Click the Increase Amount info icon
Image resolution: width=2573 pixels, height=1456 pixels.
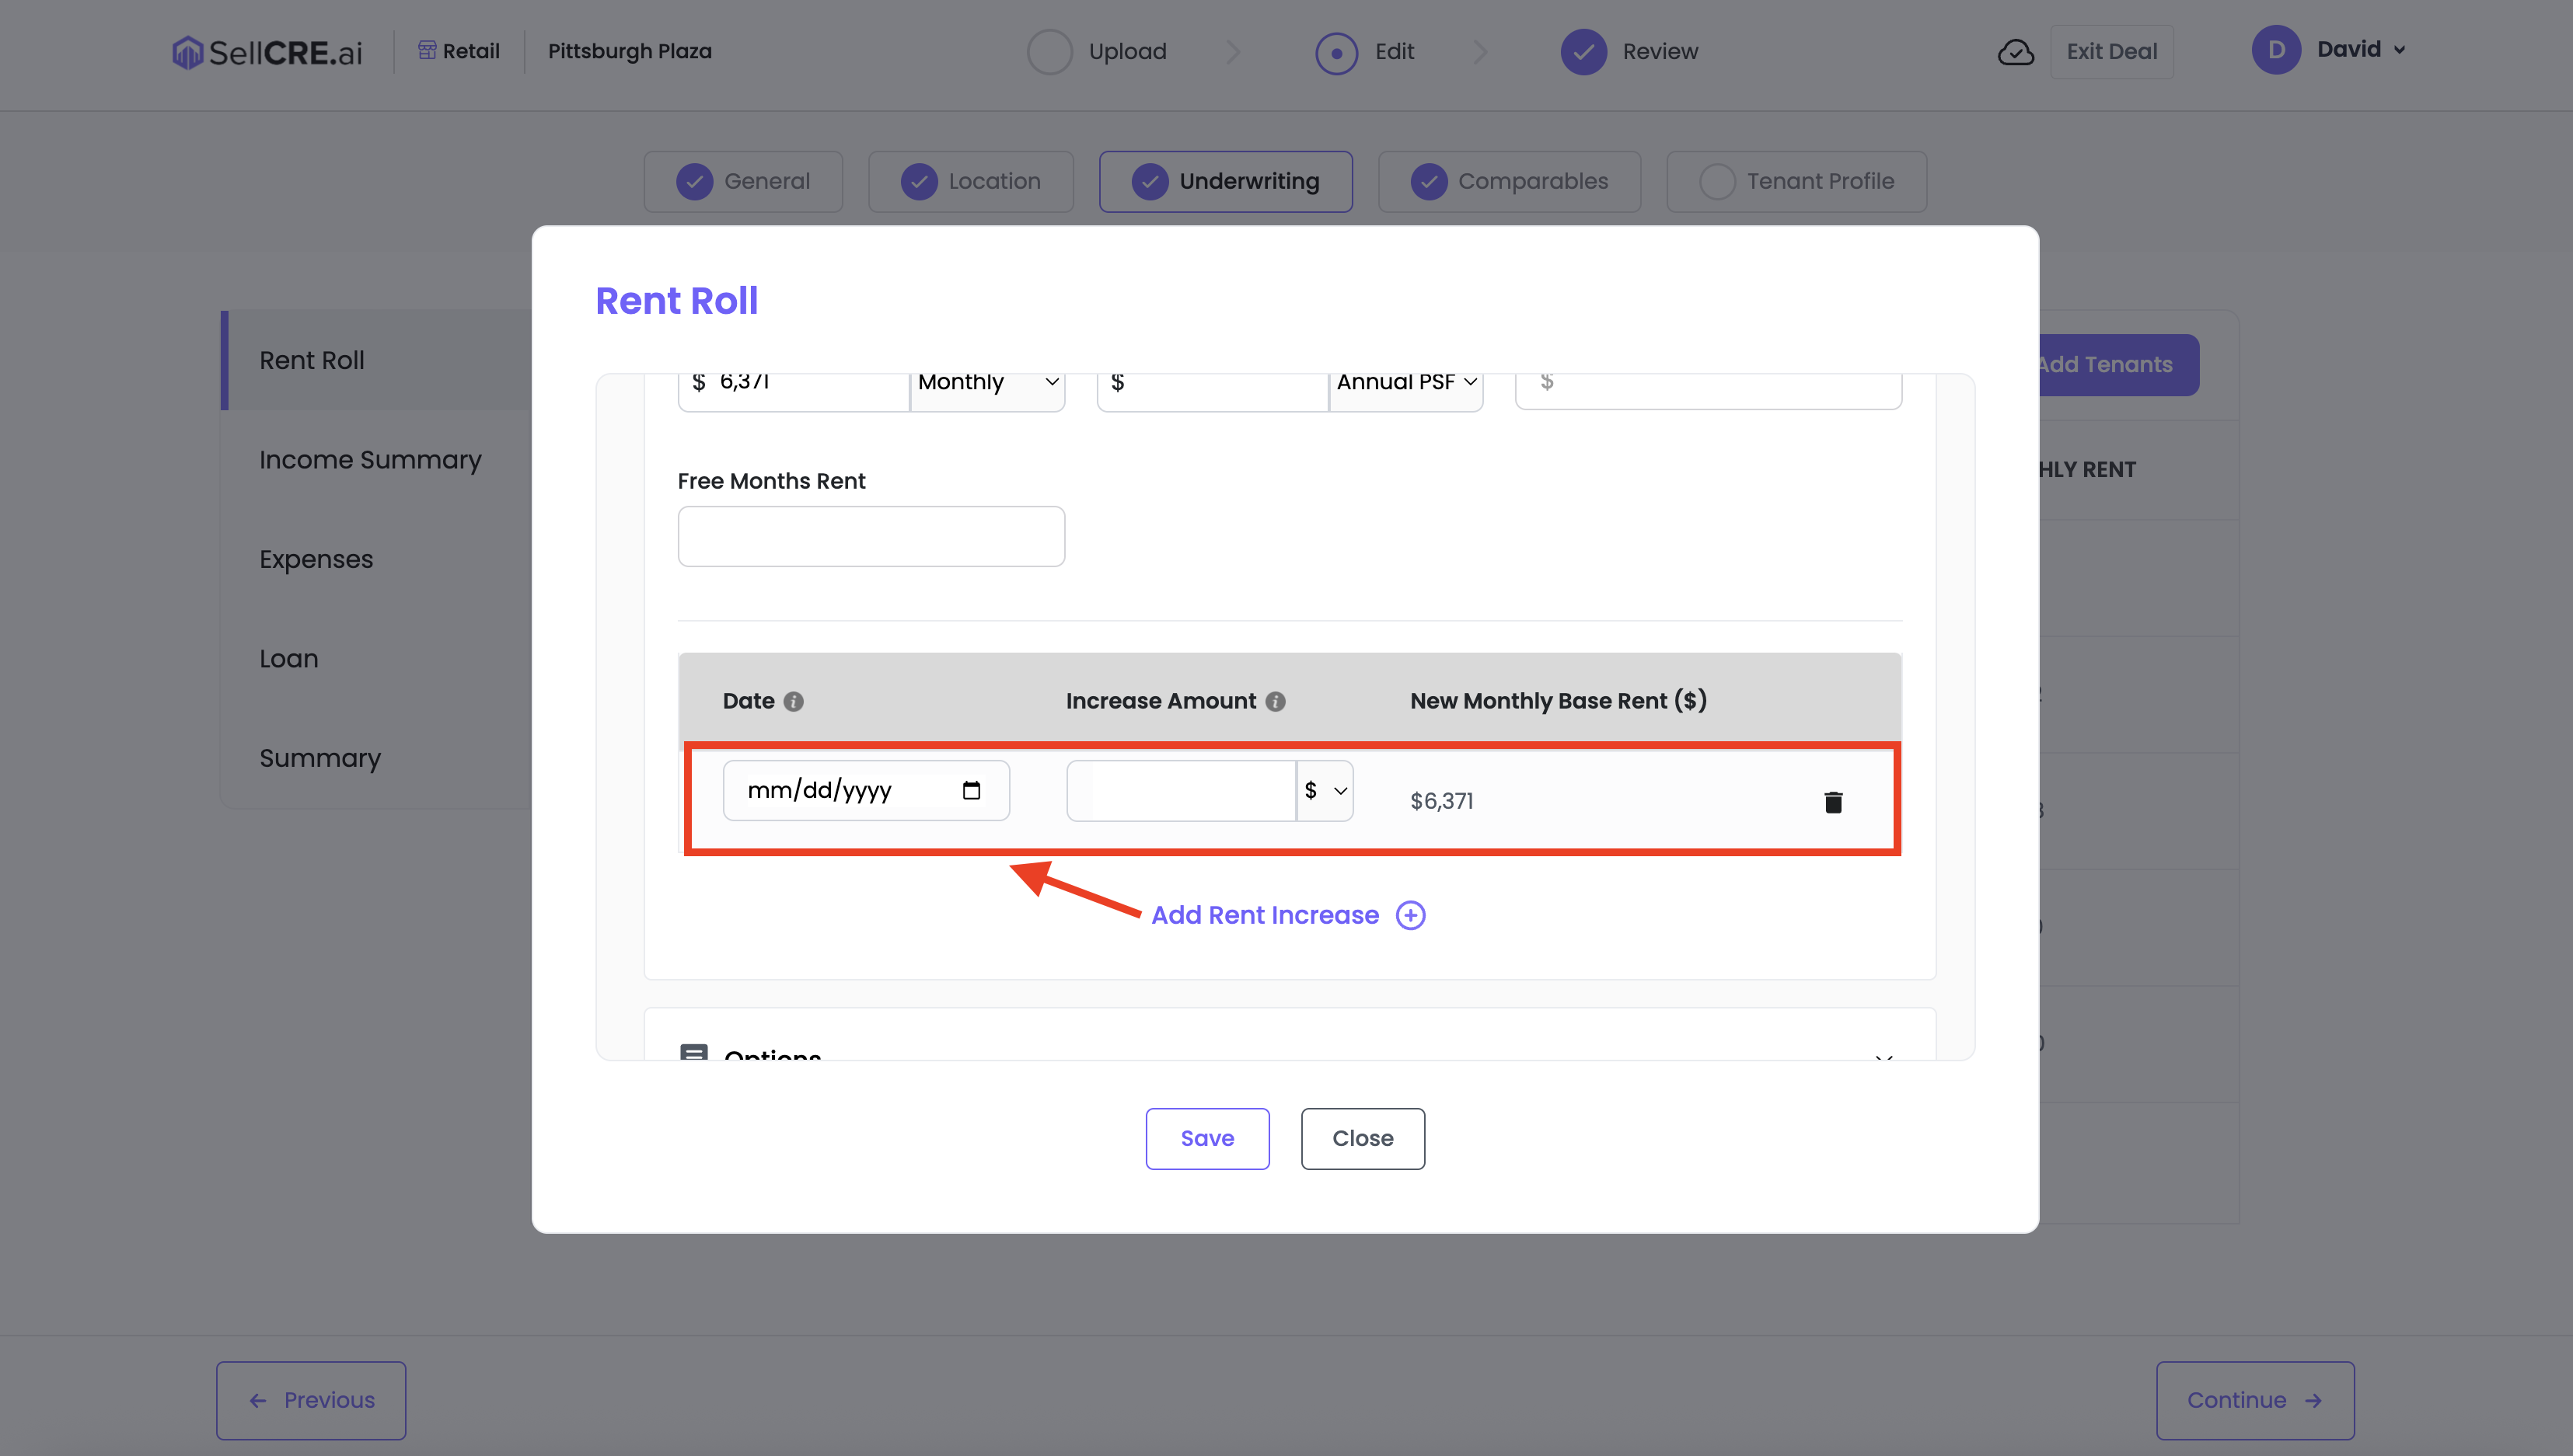point(1276,702)
